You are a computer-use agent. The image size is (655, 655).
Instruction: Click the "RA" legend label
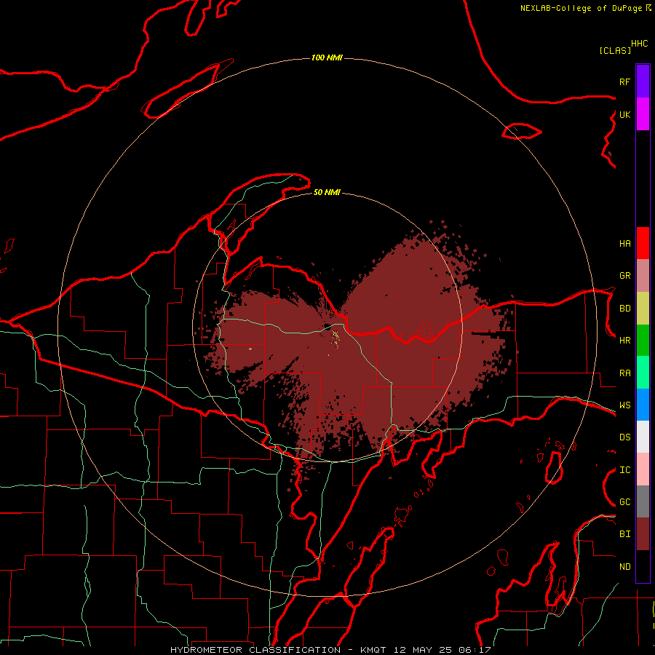pyautogui.click(x=624, y=373)
